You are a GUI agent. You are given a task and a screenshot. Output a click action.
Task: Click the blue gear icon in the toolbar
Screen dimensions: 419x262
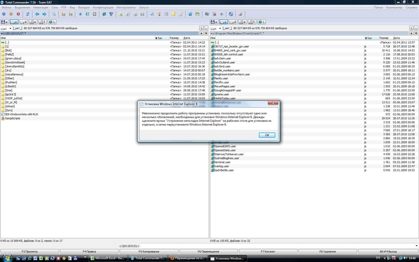[x=4, y=14]
